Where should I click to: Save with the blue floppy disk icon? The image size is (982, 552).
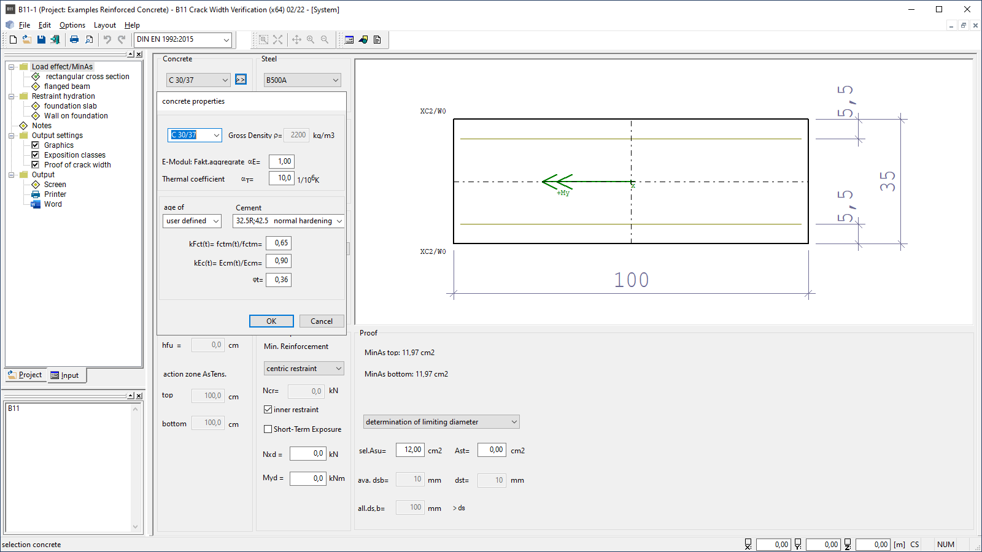point(41,39)
